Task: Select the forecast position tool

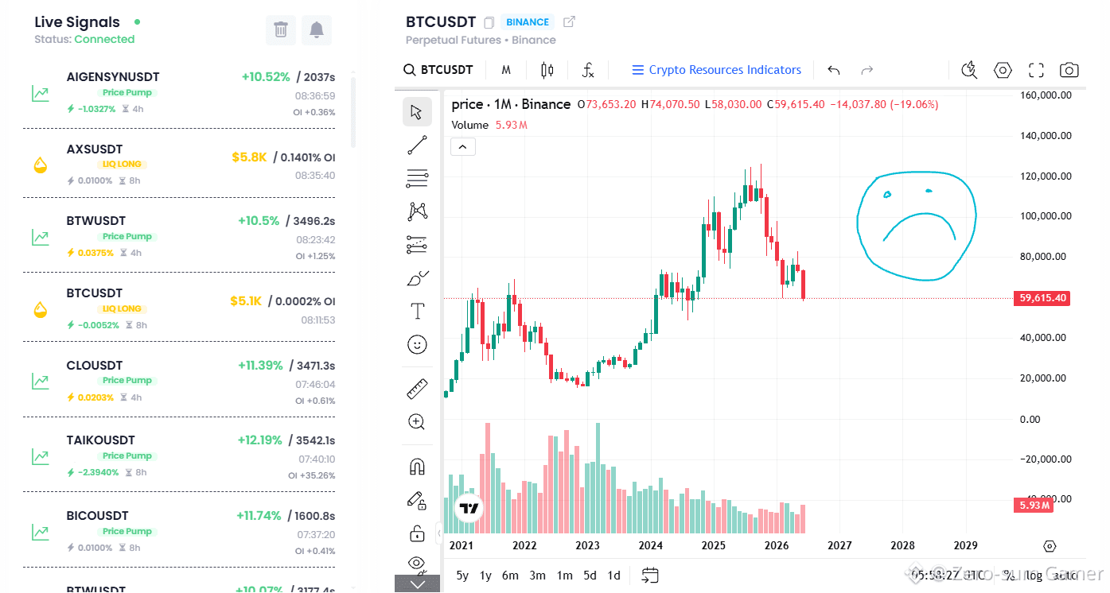Action: click(417, 245)
